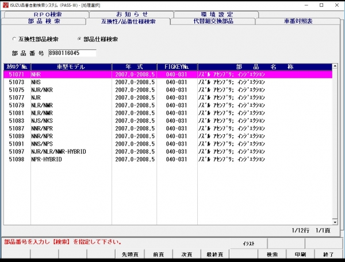
Task: Click the 1/12行 row counter text
Action: (301, 230)
